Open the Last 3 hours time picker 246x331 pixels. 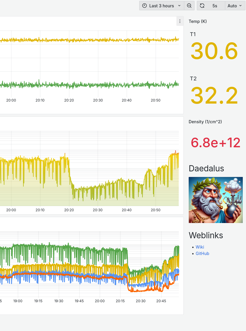(162, 6)
